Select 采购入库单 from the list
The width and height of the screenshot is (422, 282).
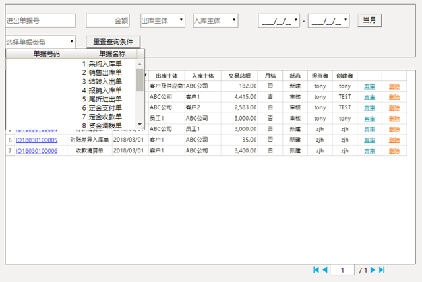click(105, 64)
